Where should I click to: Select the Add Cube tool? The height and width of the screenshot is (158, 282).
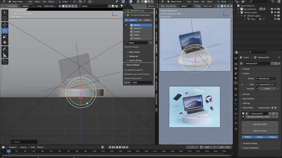[5, 61]
